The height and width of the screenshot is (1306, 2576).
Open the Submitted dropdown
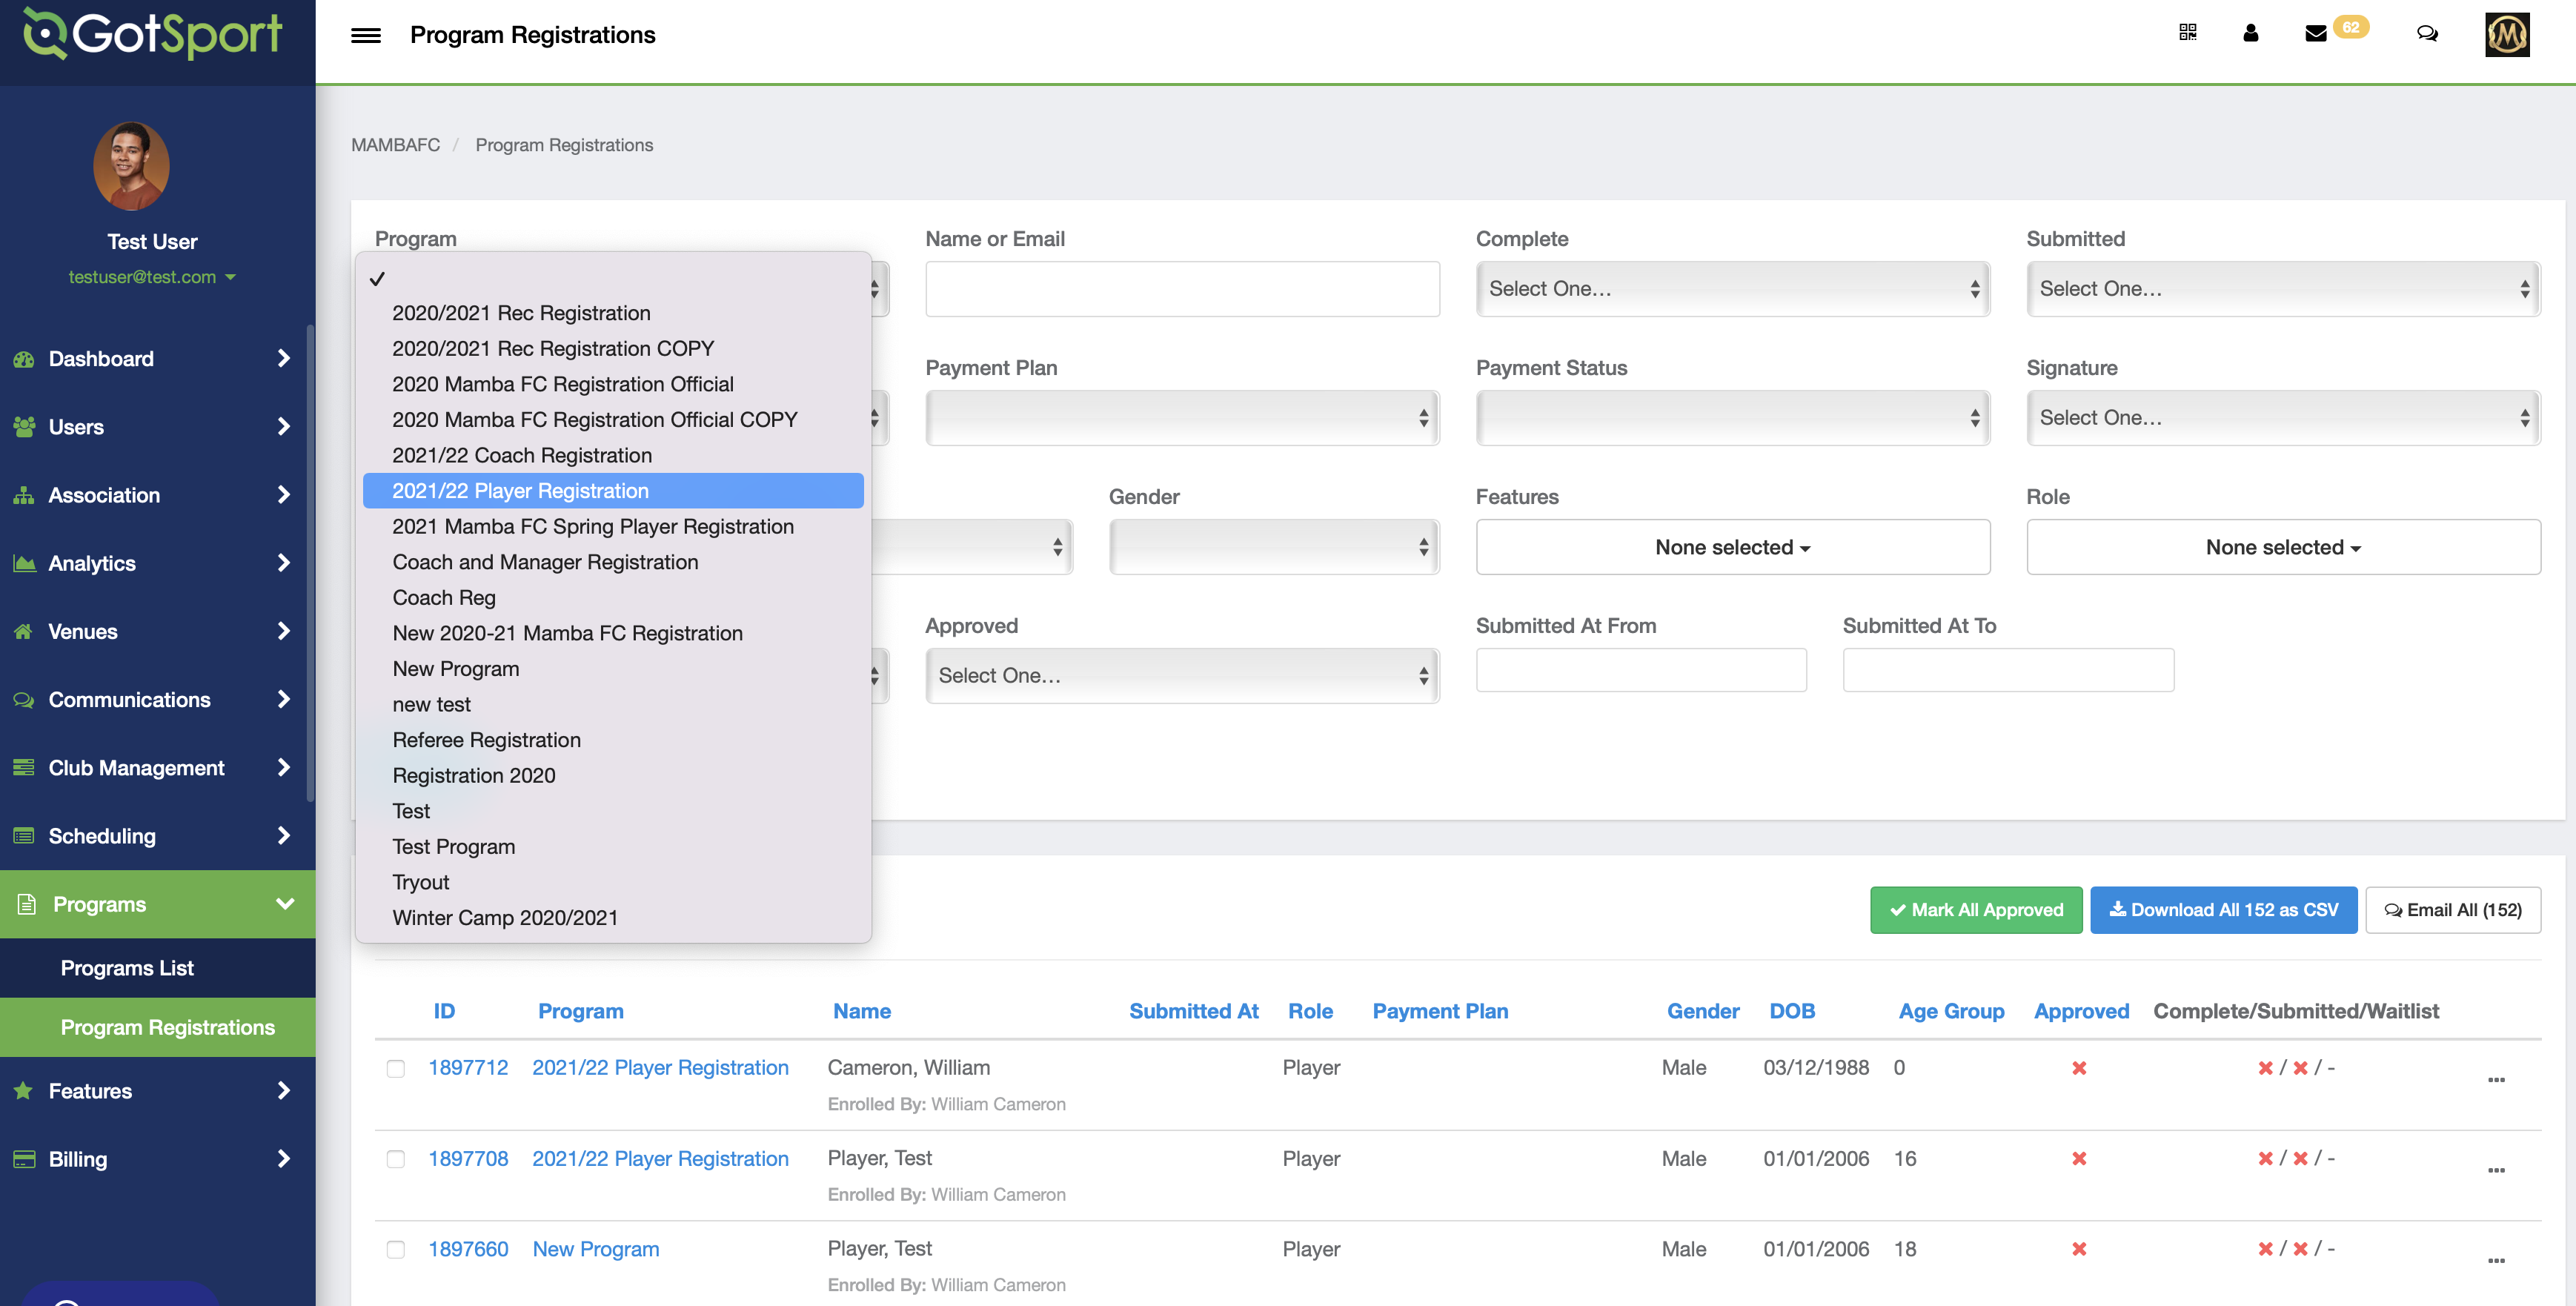(x=2283, y=289)
